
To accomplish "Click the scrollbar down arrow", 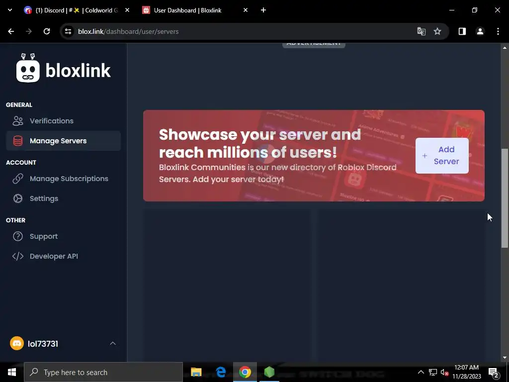I will click(505, 358).
